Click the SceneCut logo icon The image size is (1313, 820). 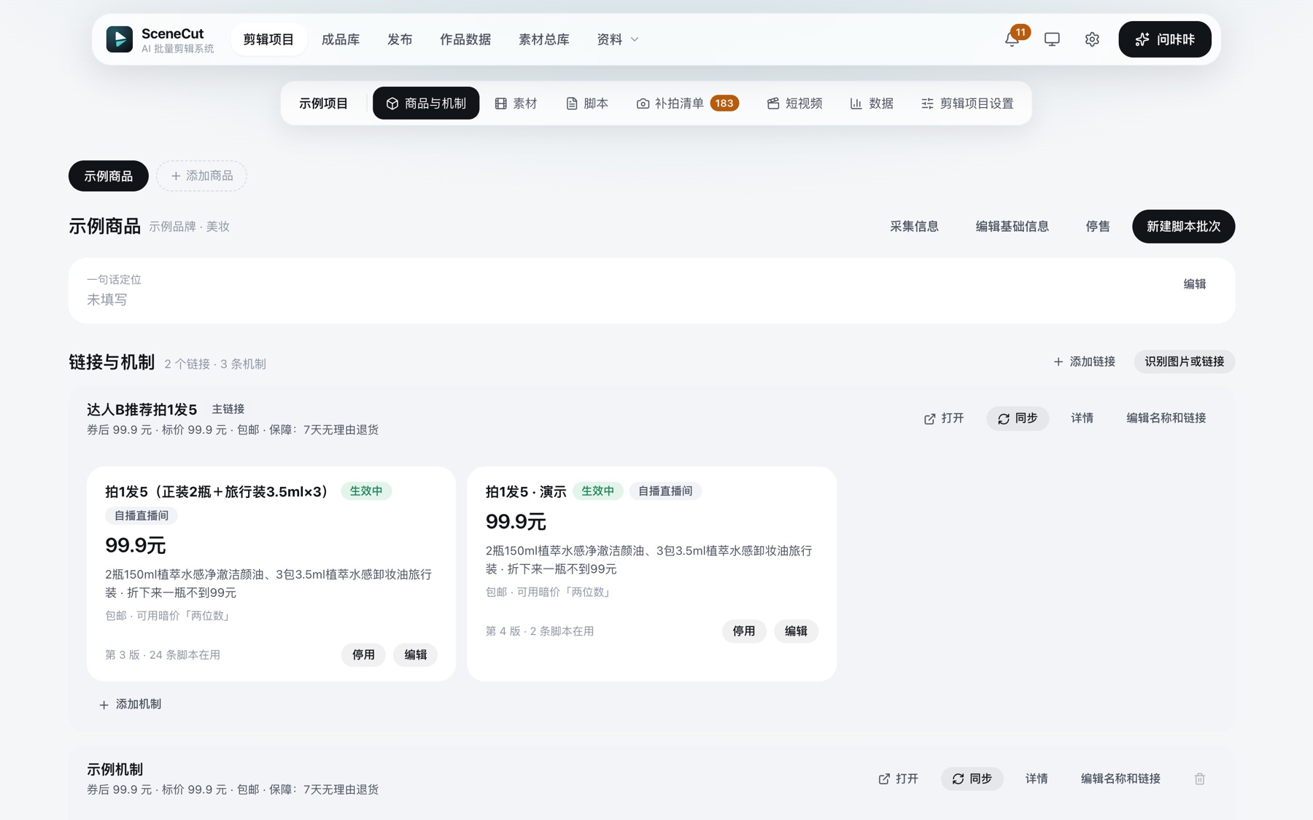[120, 39]
